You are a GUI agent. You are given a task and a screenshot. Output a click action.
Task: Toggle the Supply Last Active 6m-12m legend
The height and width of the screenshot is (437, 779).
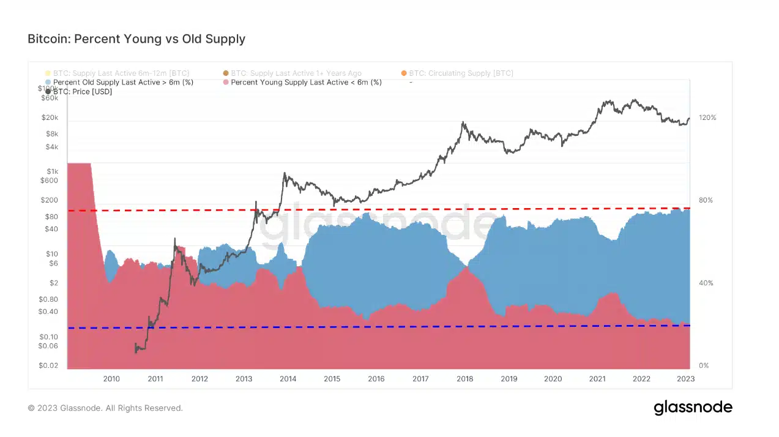click(x=121, y=73)
